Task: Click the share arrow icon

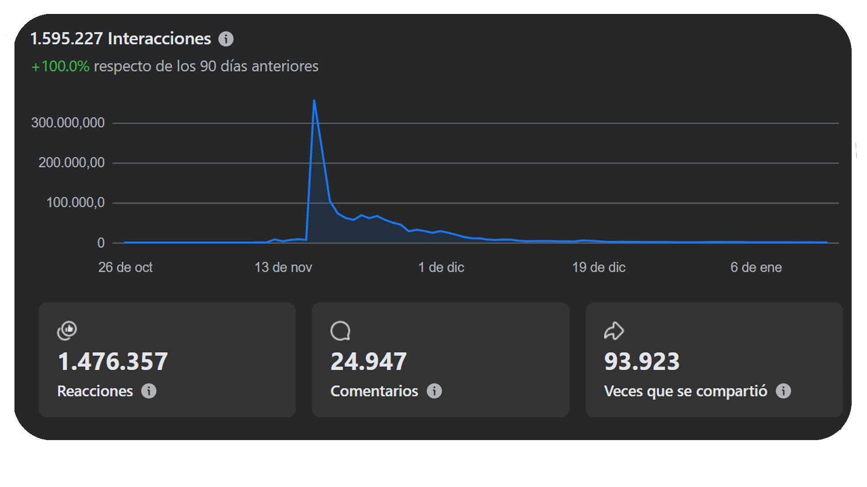Action: [x=614, y=331]
